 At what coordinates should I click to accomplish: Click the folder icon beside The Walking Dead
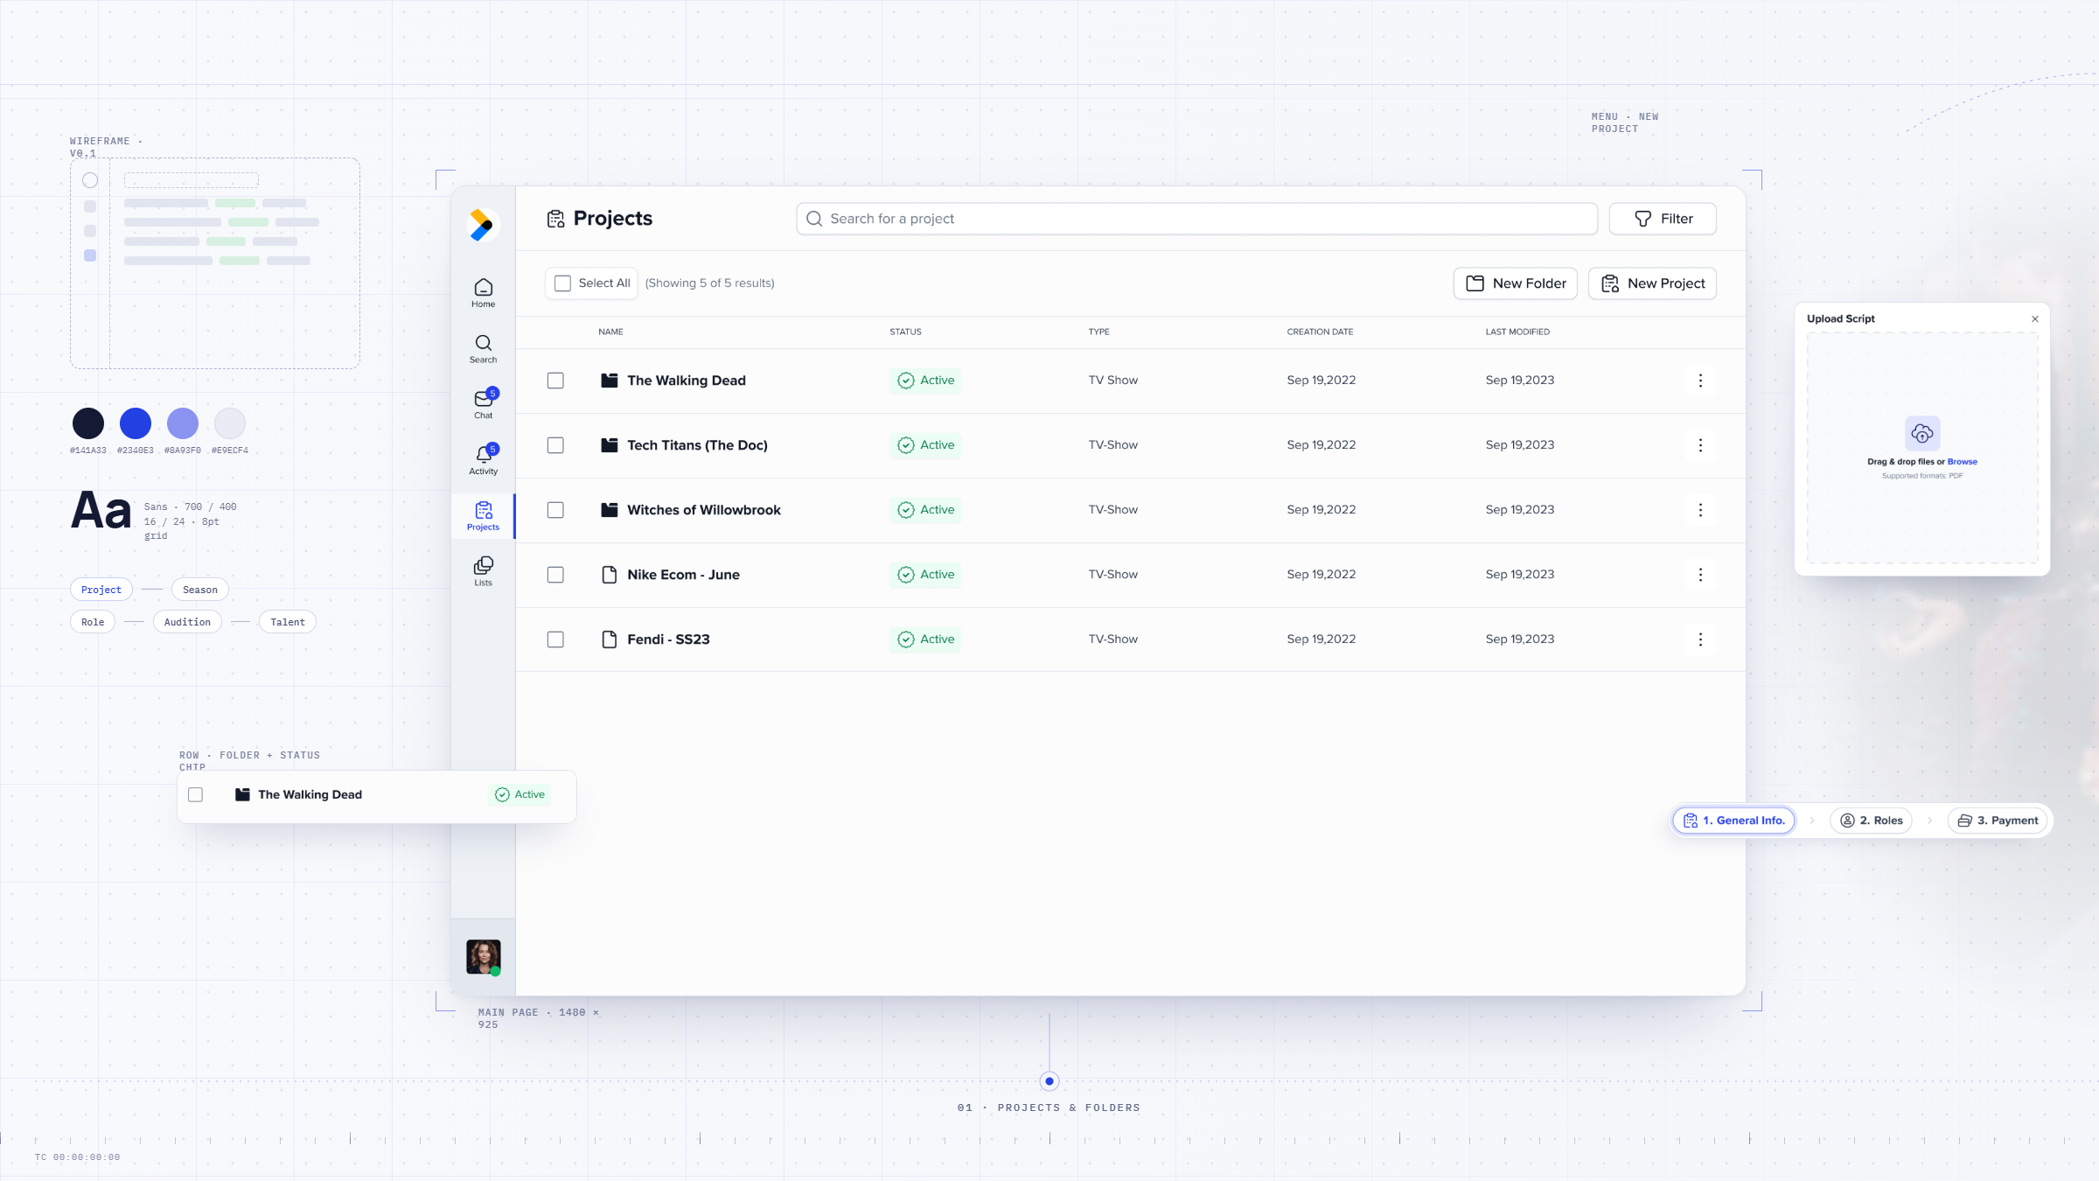[610, 381]
